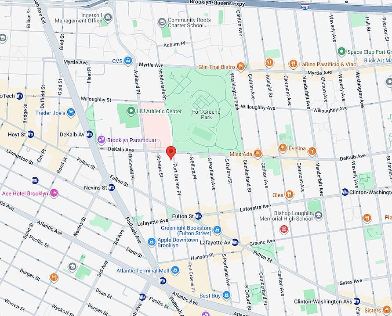The image size is (392, 316).
Task: Click the St Edwards St label
Action: [x=162, y=84]
